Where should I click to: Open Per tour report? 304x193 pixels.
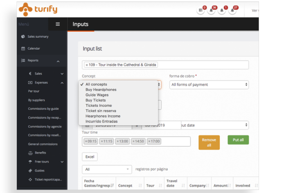[34, 91]
